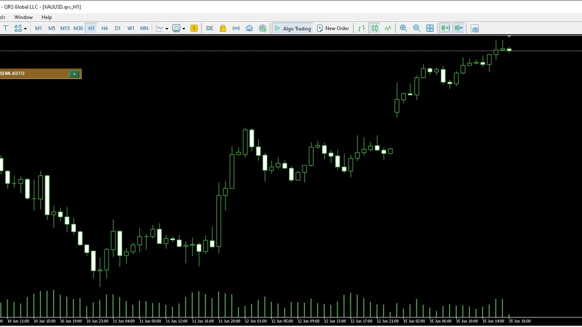Open the signals broadcast icon

[x=236, y=28]
